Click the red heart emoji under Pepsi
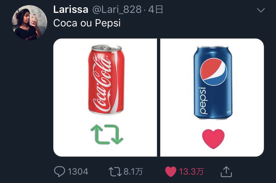Viewport: 276px width, 183px height. pos(213,138)
